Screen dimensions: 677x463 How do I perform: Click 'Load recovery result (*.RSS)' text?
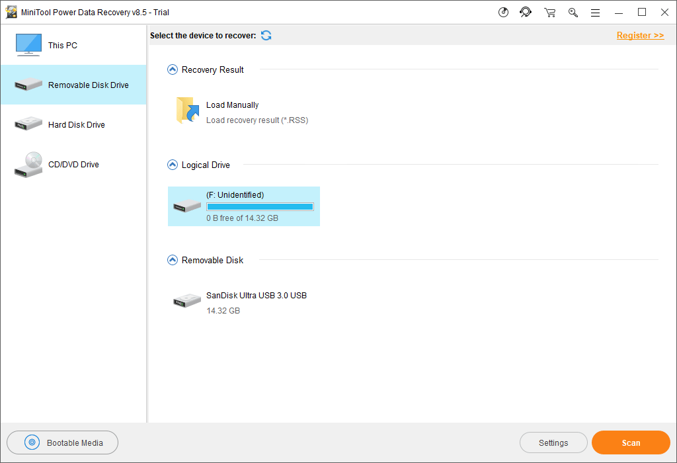click(x=257, y=120)
